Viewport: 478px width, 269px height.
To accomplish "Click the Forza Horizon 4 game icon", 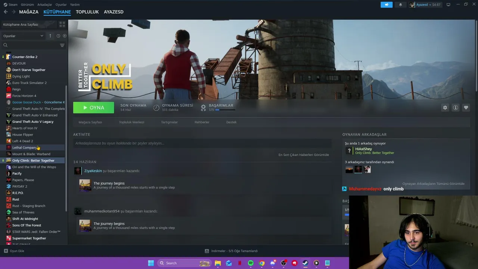I will tap(9, 96).
